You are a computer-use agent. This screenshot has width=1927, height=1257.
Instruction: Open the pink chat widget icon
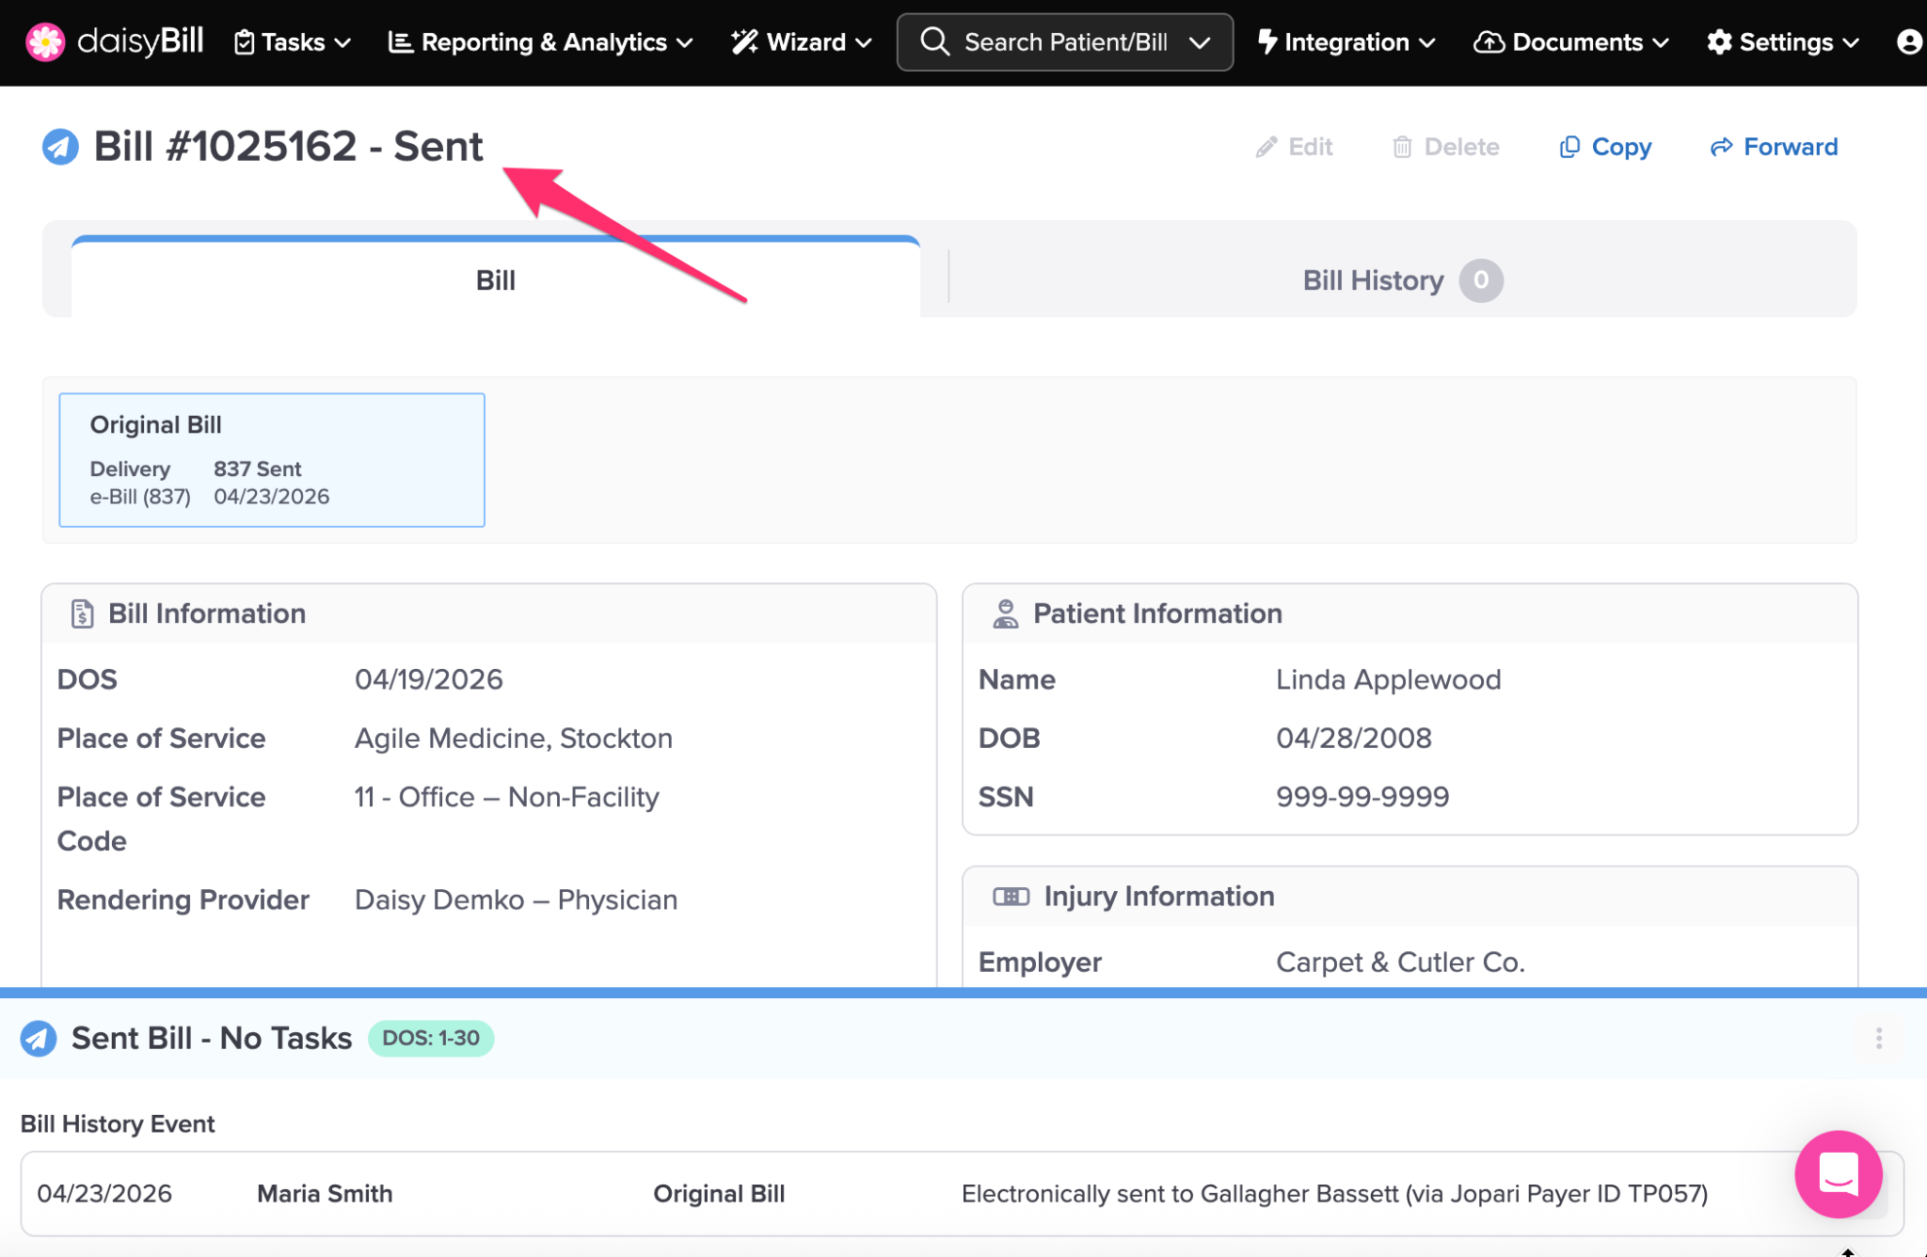[1838, 1174]
